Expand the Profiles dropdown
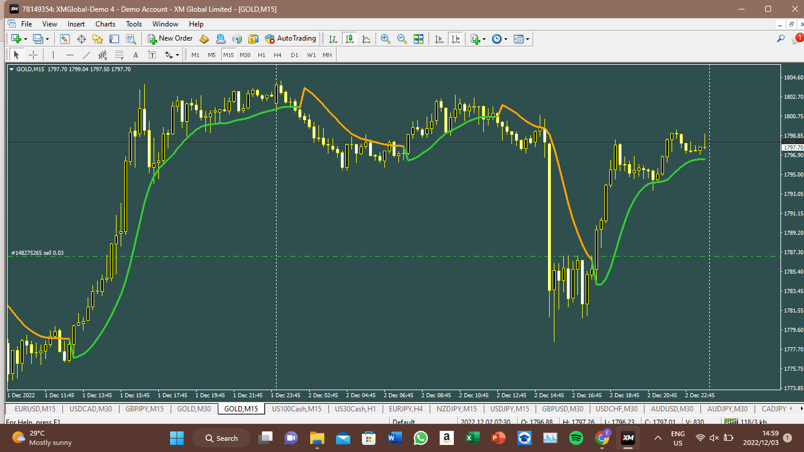 pyautogui.click(x=47, y=39)
